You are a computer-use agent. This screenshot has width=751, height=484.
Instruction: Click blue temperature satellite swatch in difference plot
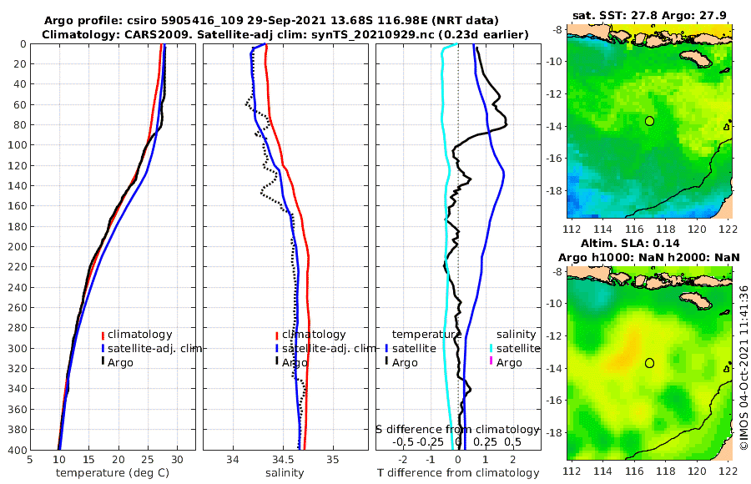(386, 348)
